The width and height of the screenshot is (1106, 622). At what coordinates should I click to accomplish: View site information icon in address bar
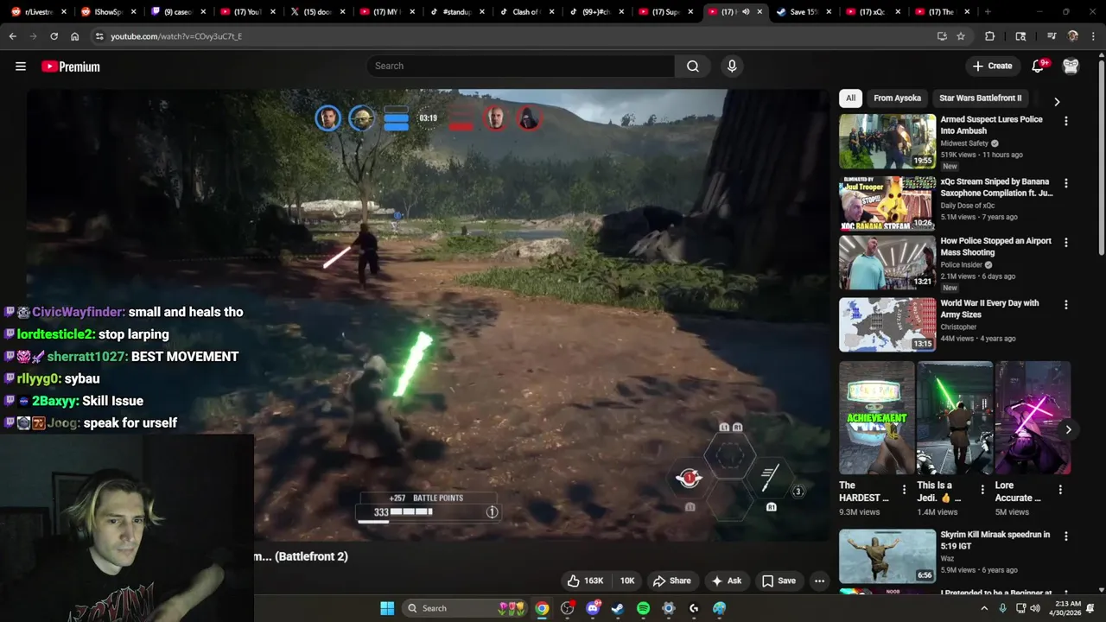pyautogui.click(x=99, y=36)
